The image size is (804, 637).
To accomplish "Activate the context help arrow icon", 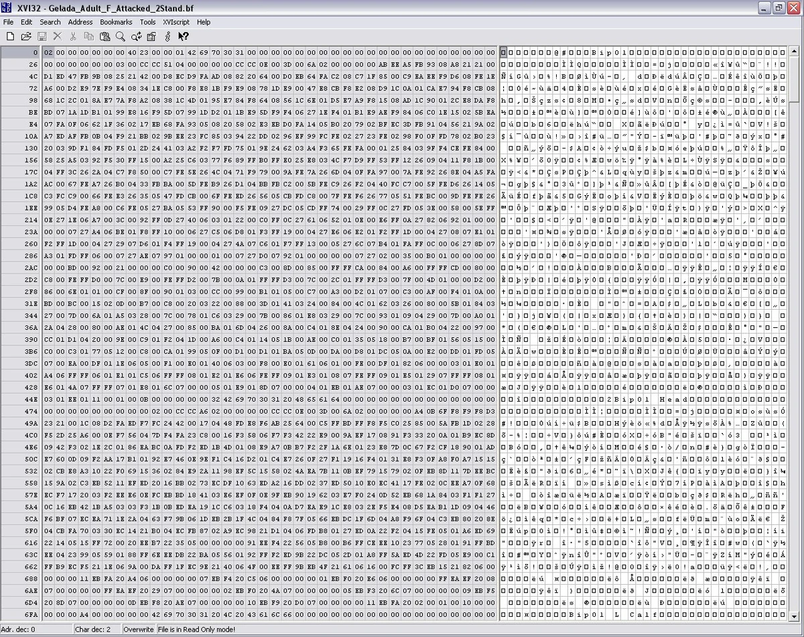I will coord(183,36).
